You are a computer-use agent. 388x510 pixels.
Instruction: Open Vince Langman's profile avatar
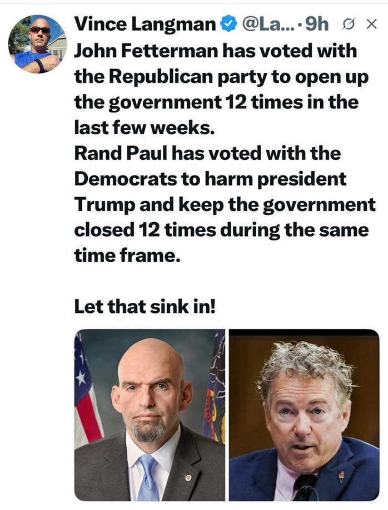(x=37, y=44)
